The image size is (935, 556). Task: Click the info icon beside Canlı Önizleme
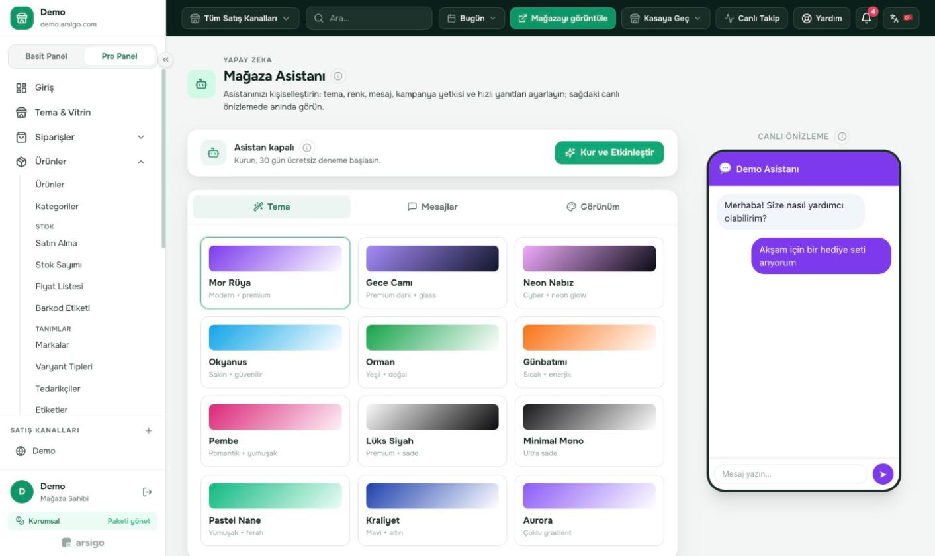pyautogui.click(x=842, y=136)
